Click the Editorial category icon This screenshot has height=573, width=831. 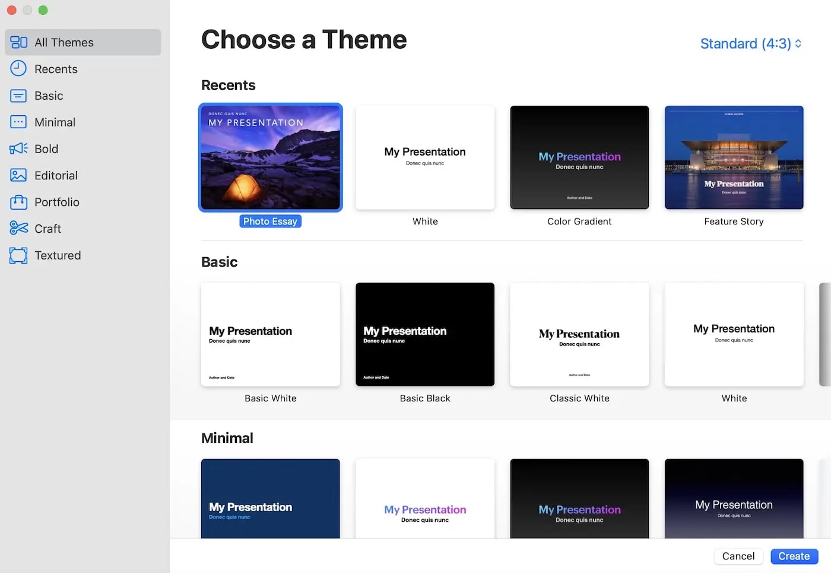[18, 176]
